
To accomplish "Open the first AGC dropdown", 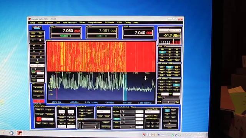I will [x=33, y=66].
